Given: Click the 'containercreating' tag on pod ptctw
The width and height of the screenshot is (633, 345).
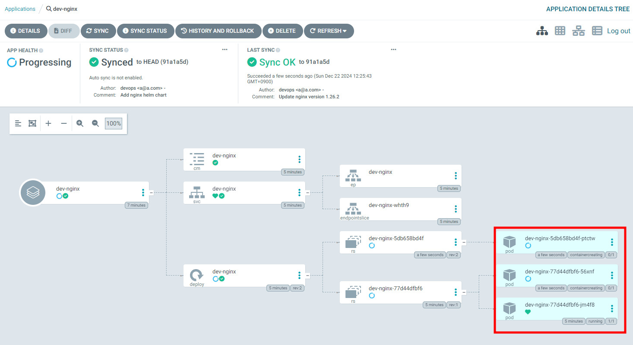Looking at the screenshot, I should tap(586, 255).
